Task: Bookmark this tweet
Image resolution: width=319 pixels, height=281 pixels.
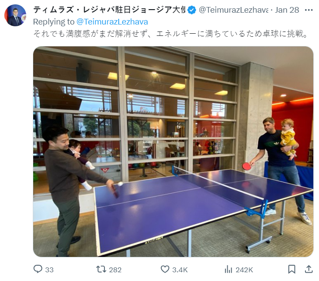Action: (x=292, y=269)
